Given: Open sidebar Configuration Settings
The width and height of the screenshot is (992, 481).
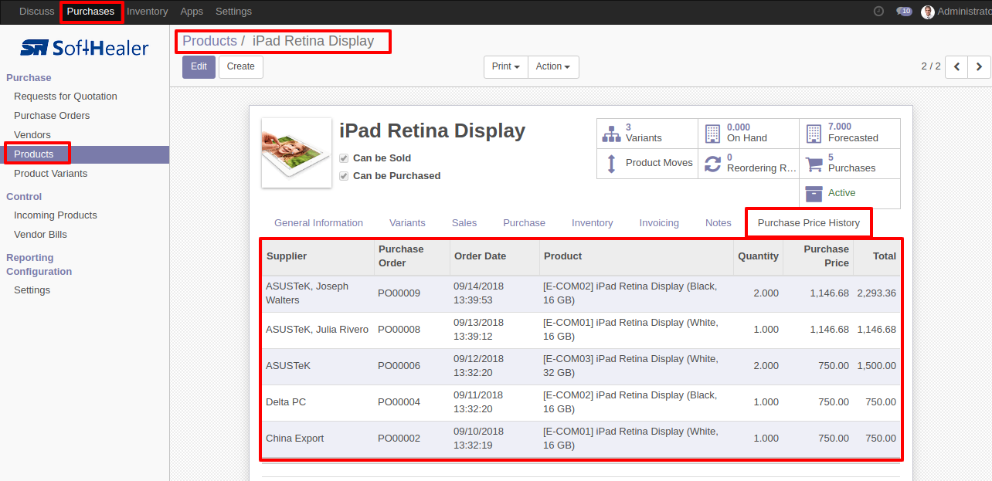Looking at the screenshot, I should (32, 290).
